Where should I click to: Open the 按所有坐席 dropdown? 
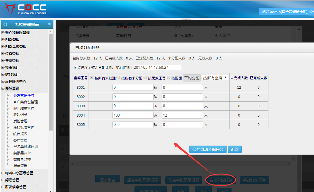click(x=215, y=78)
